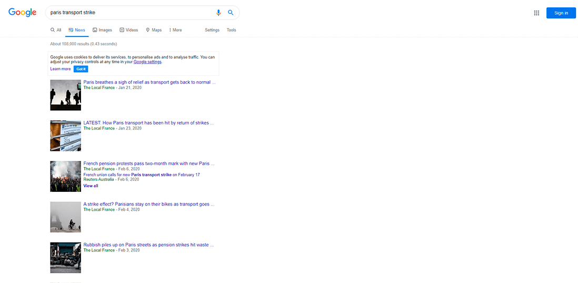Open the silhouettes thumbnail of first article
The width and height of the screenshot is (578, 283).
pos(66,95)
